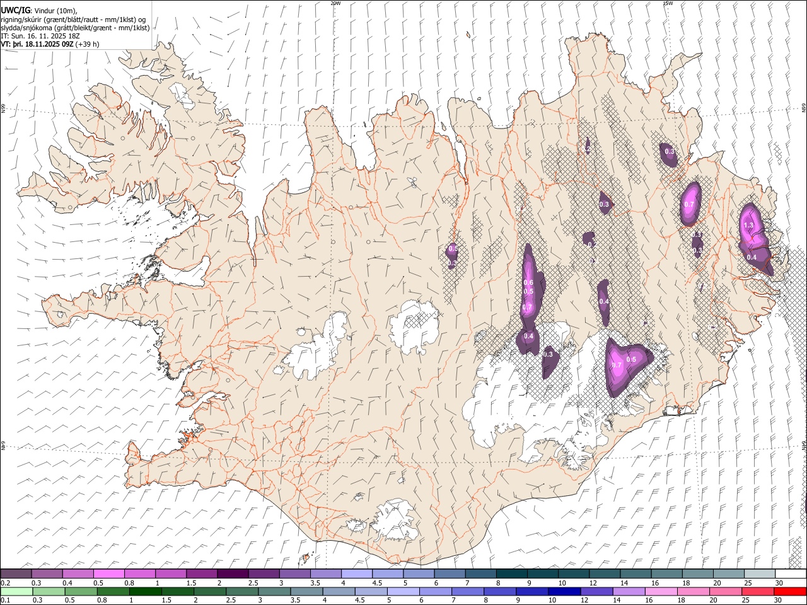
Task: Pick the darkest green lower swatch starting at 1
Action: [x=145, y=592]
